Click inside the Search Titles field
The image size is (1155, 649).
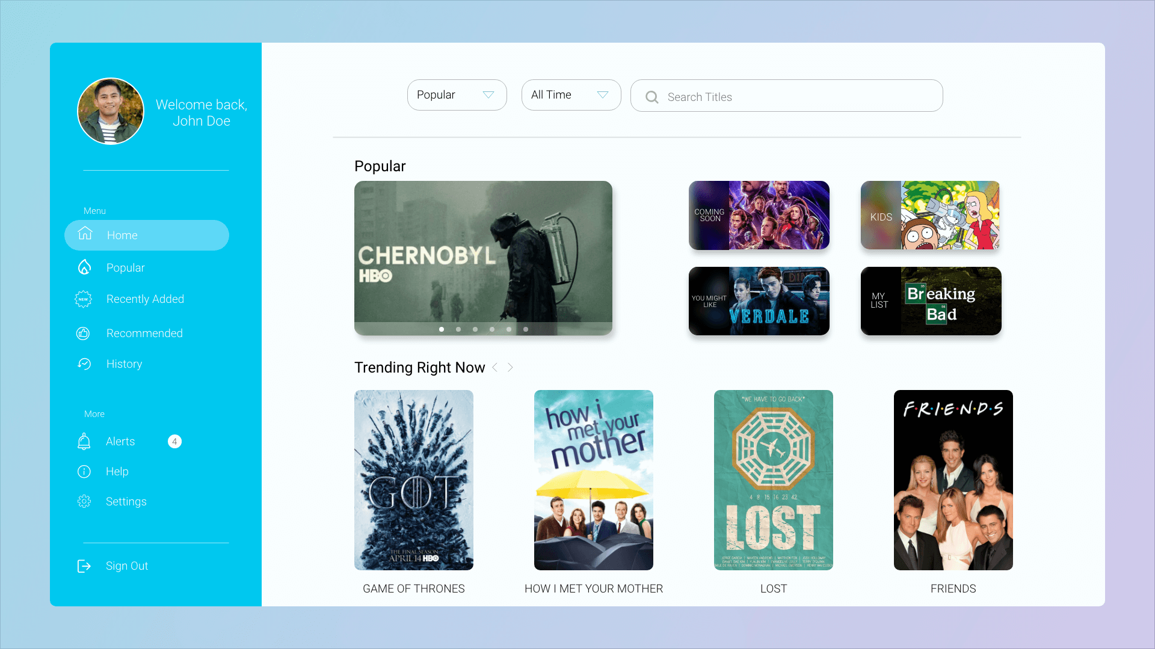(x=787, y=96)
